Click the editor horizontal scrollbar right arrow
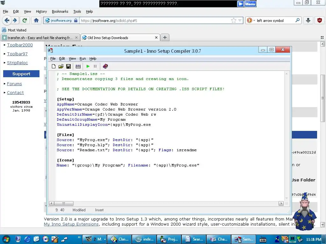 [281, 203]
